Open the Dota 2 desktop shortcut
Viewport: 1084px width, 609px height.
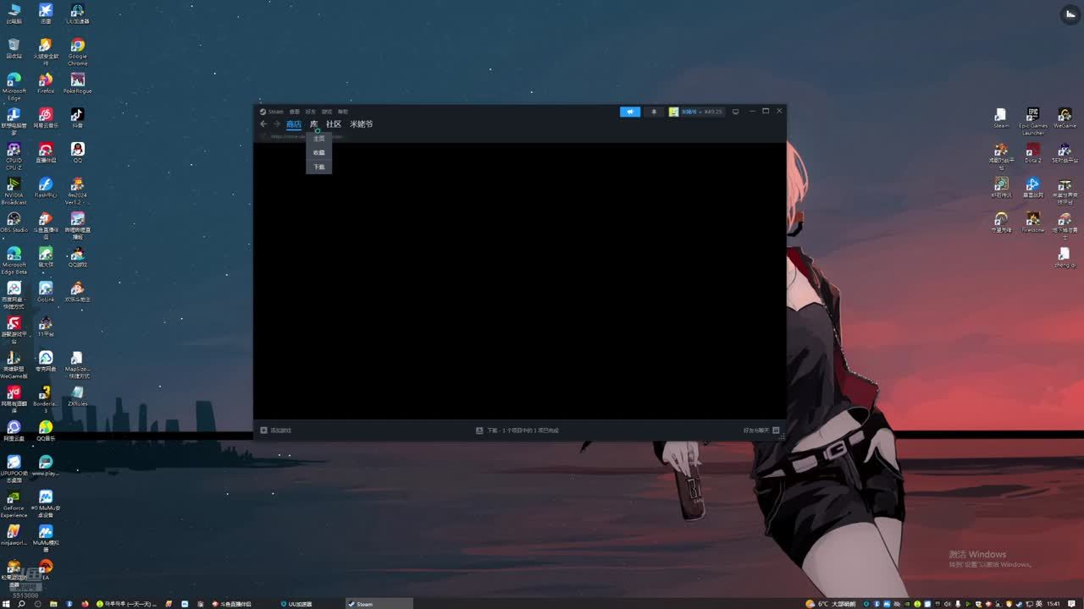(x=1032, y=151)
